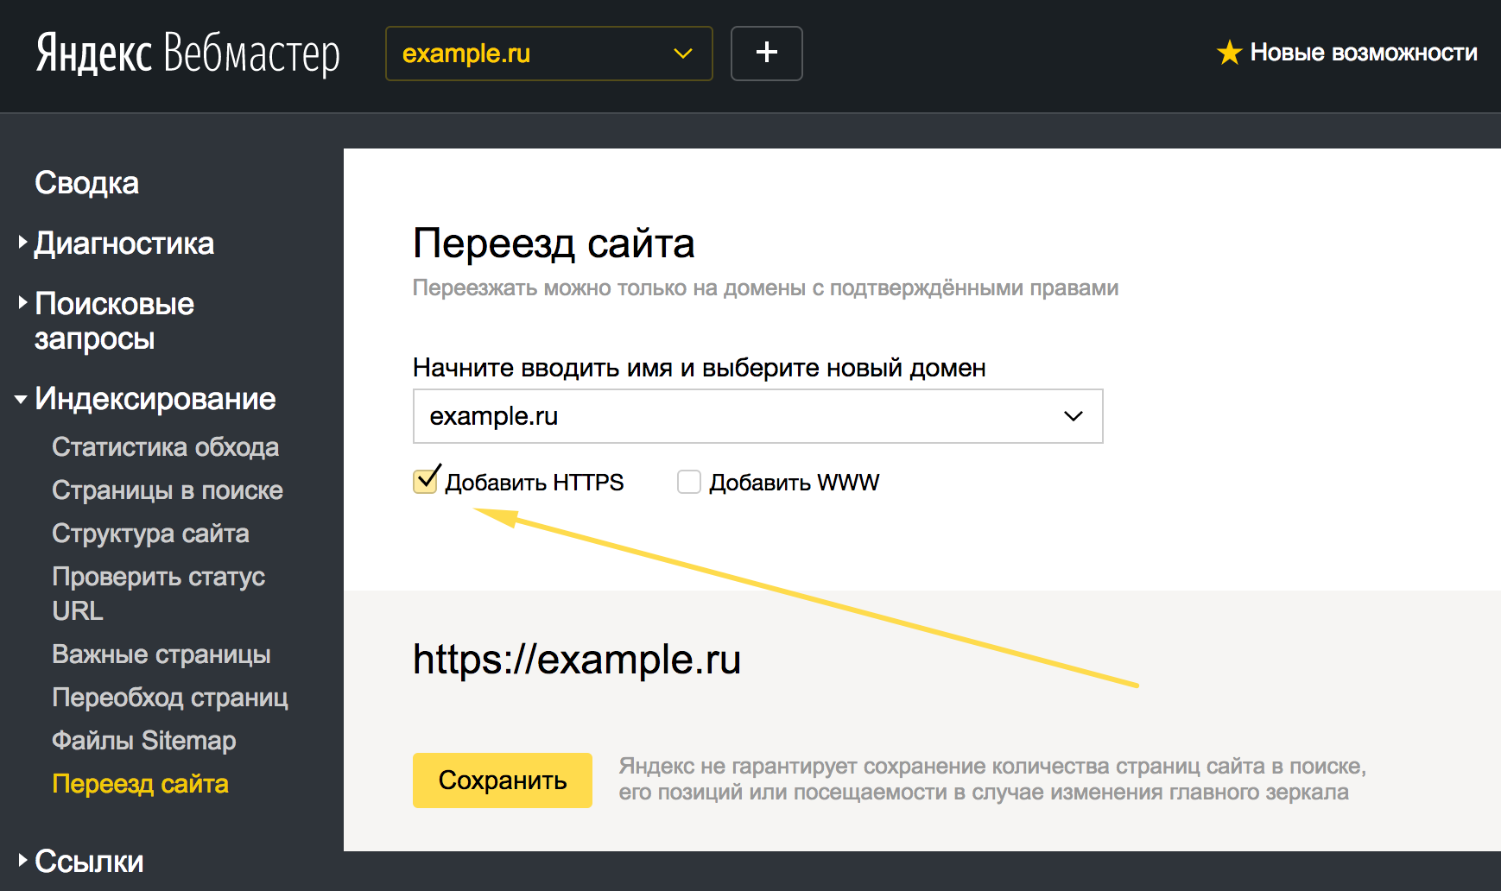Open Проверить статус URL page
The image size is (1501, 891).
(x=159, y=593)
